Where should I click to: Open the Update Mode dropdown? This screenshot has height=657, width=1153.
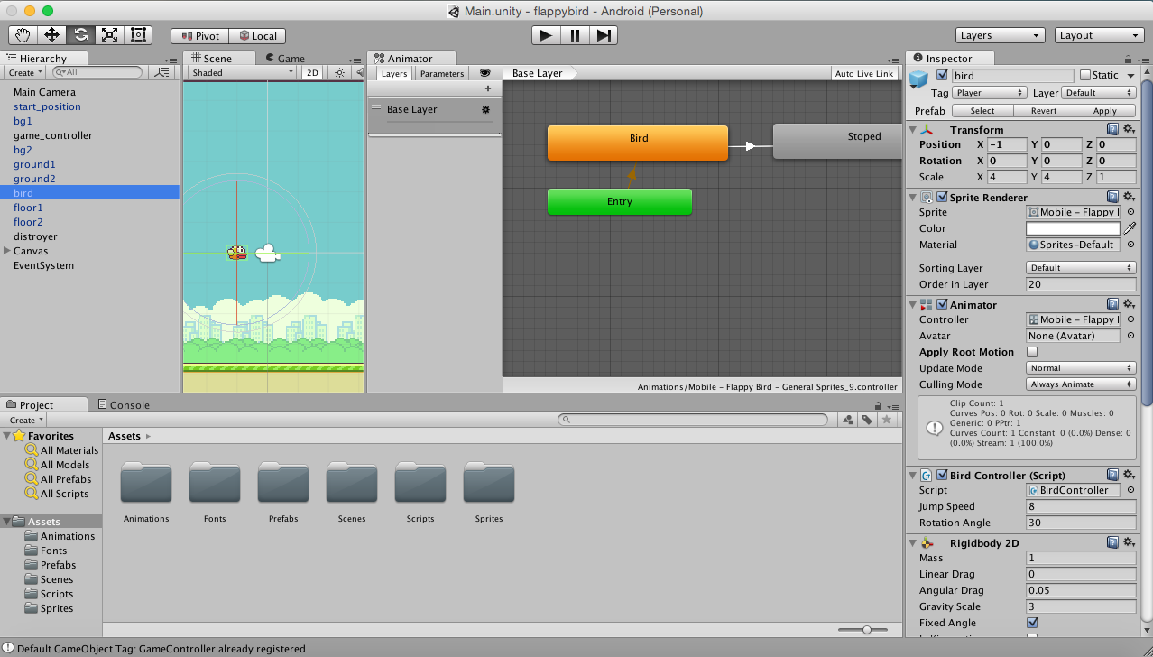pos(1081,368)
